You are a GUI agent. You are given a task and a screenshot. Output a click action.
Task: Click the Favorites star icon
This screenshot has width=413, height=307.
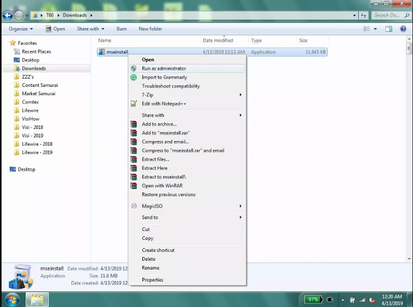click(x=13, y=43)
